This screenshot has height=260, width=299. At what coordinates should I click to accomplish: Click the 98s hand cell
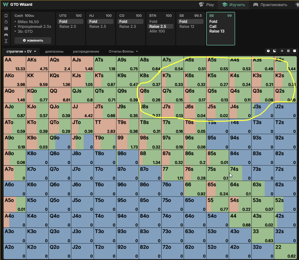coord(150,142)
